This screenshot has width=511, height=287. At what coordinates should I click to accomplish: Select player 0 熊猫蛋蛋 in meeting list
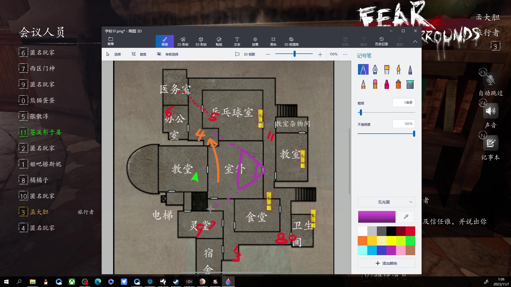click(x=37, y=100)
